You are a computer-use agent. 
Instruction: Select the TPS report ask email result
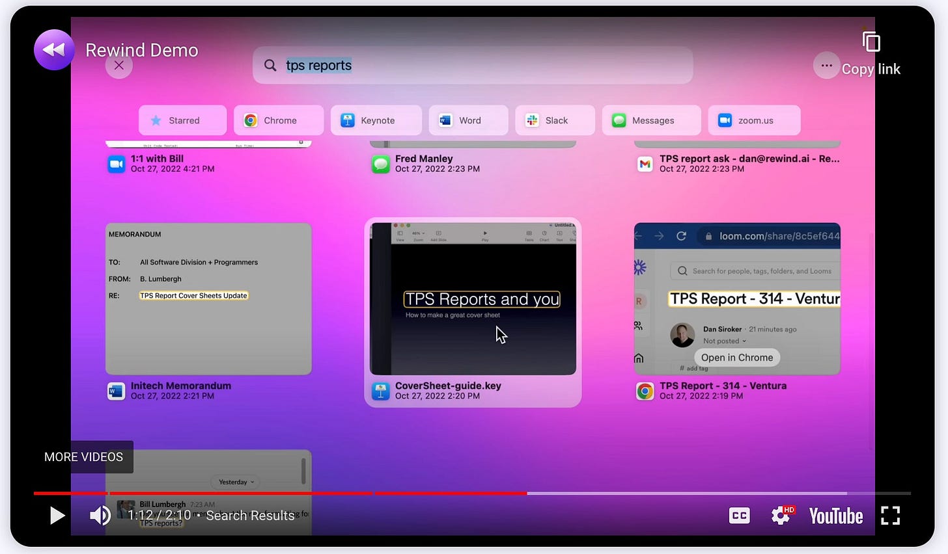[x=749, y=159]
